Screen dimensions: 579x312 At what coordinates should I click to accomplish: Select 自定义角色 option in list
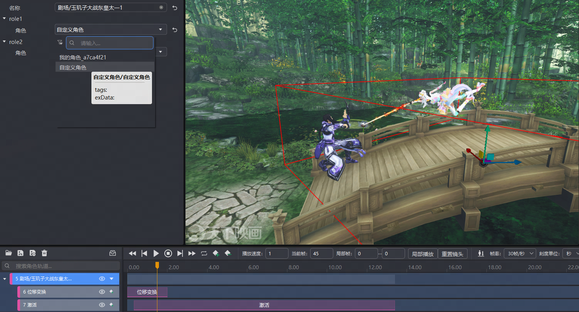[105, 67]
